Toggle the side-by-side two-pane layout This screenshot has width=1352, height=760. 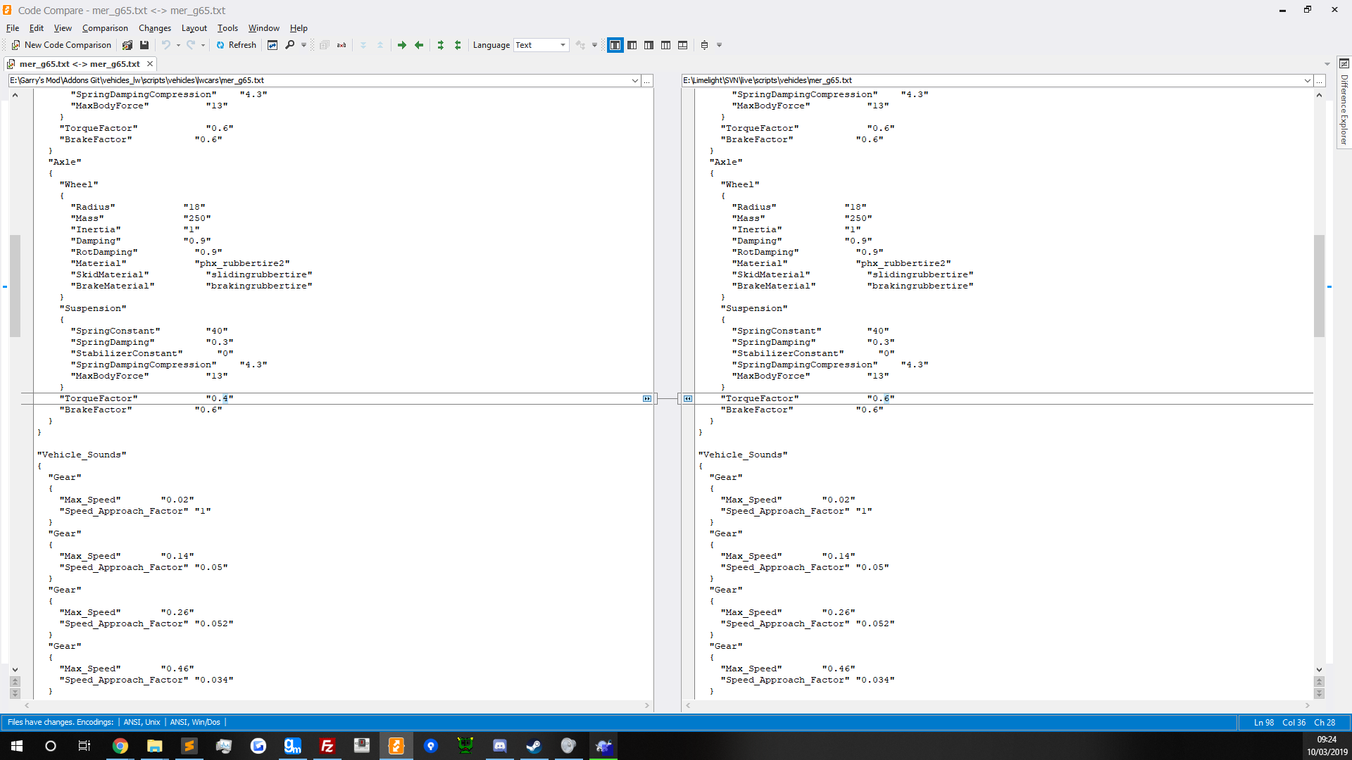[615, 45]
